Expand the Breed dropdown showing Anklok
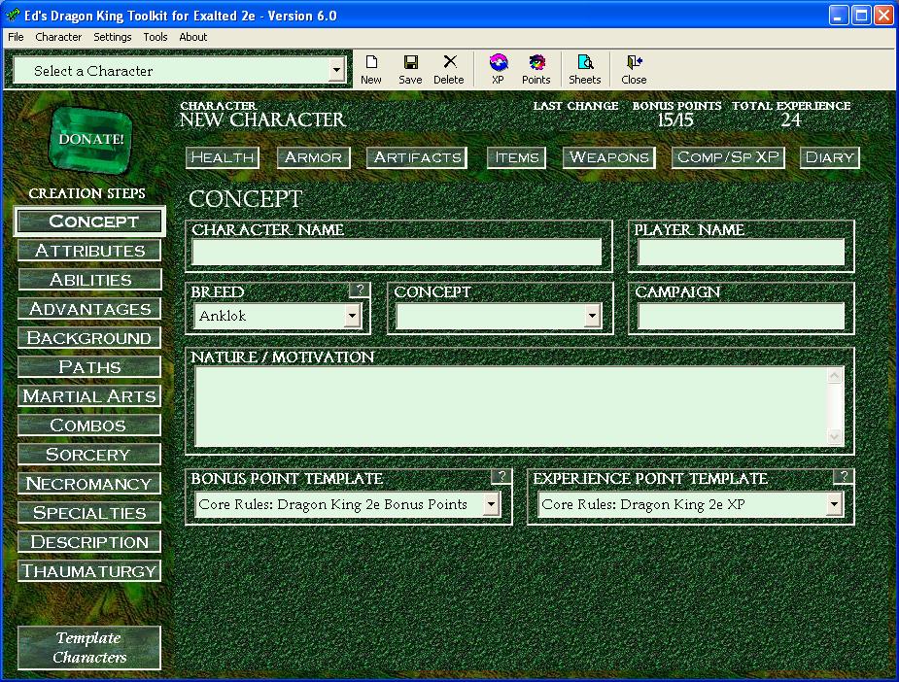The image size is (899, 682). (353, 316)
